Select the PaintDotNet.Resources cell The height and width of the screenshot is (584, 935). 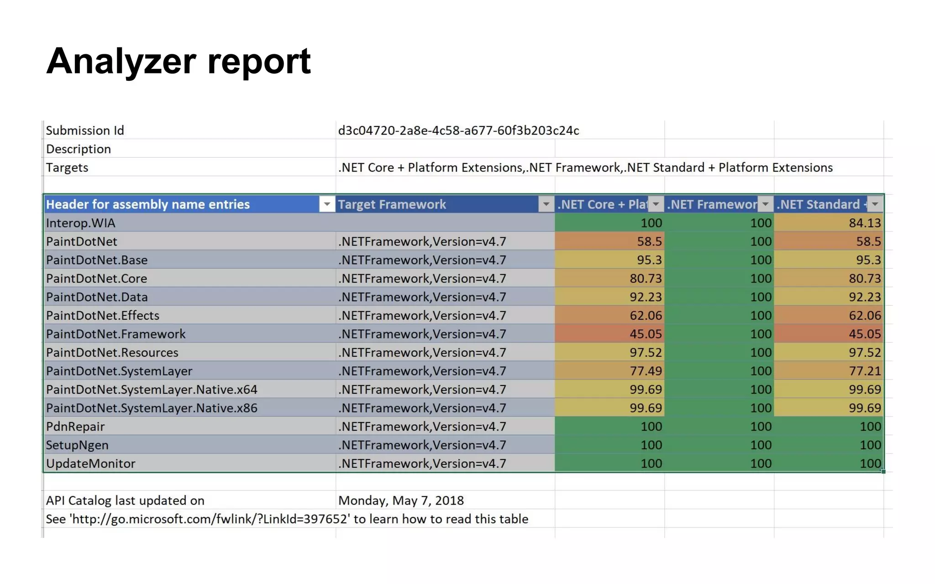pos(190,352)
